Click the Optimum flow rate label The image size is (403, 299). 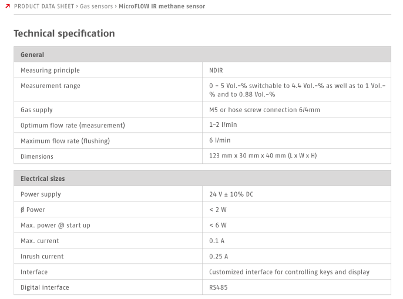click(73, 125)
